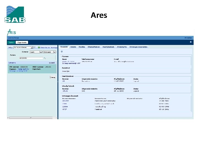
Task: Click the Zoeken search input field
Action: (x=31, y=58)
